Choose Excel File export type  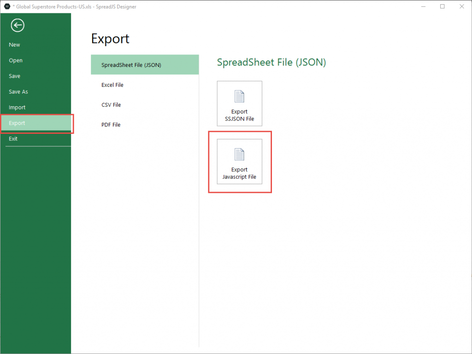point(145,85)
